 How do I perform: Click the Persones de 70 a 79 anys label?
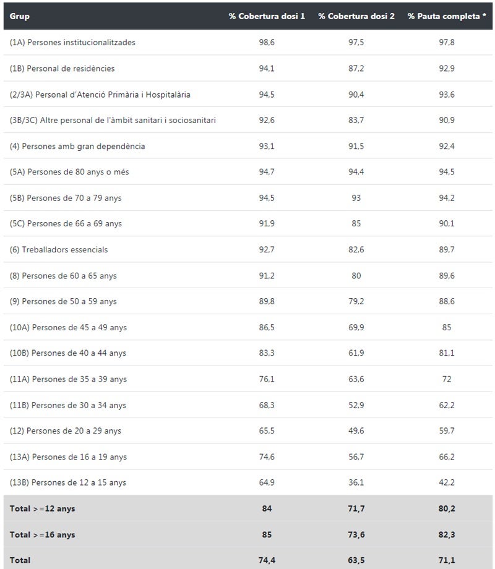click(x=66, y=198)
